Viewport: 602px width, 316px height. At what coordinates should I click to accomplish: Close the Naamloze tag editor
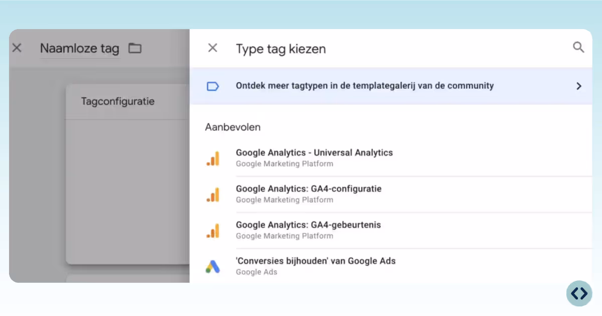17,48
